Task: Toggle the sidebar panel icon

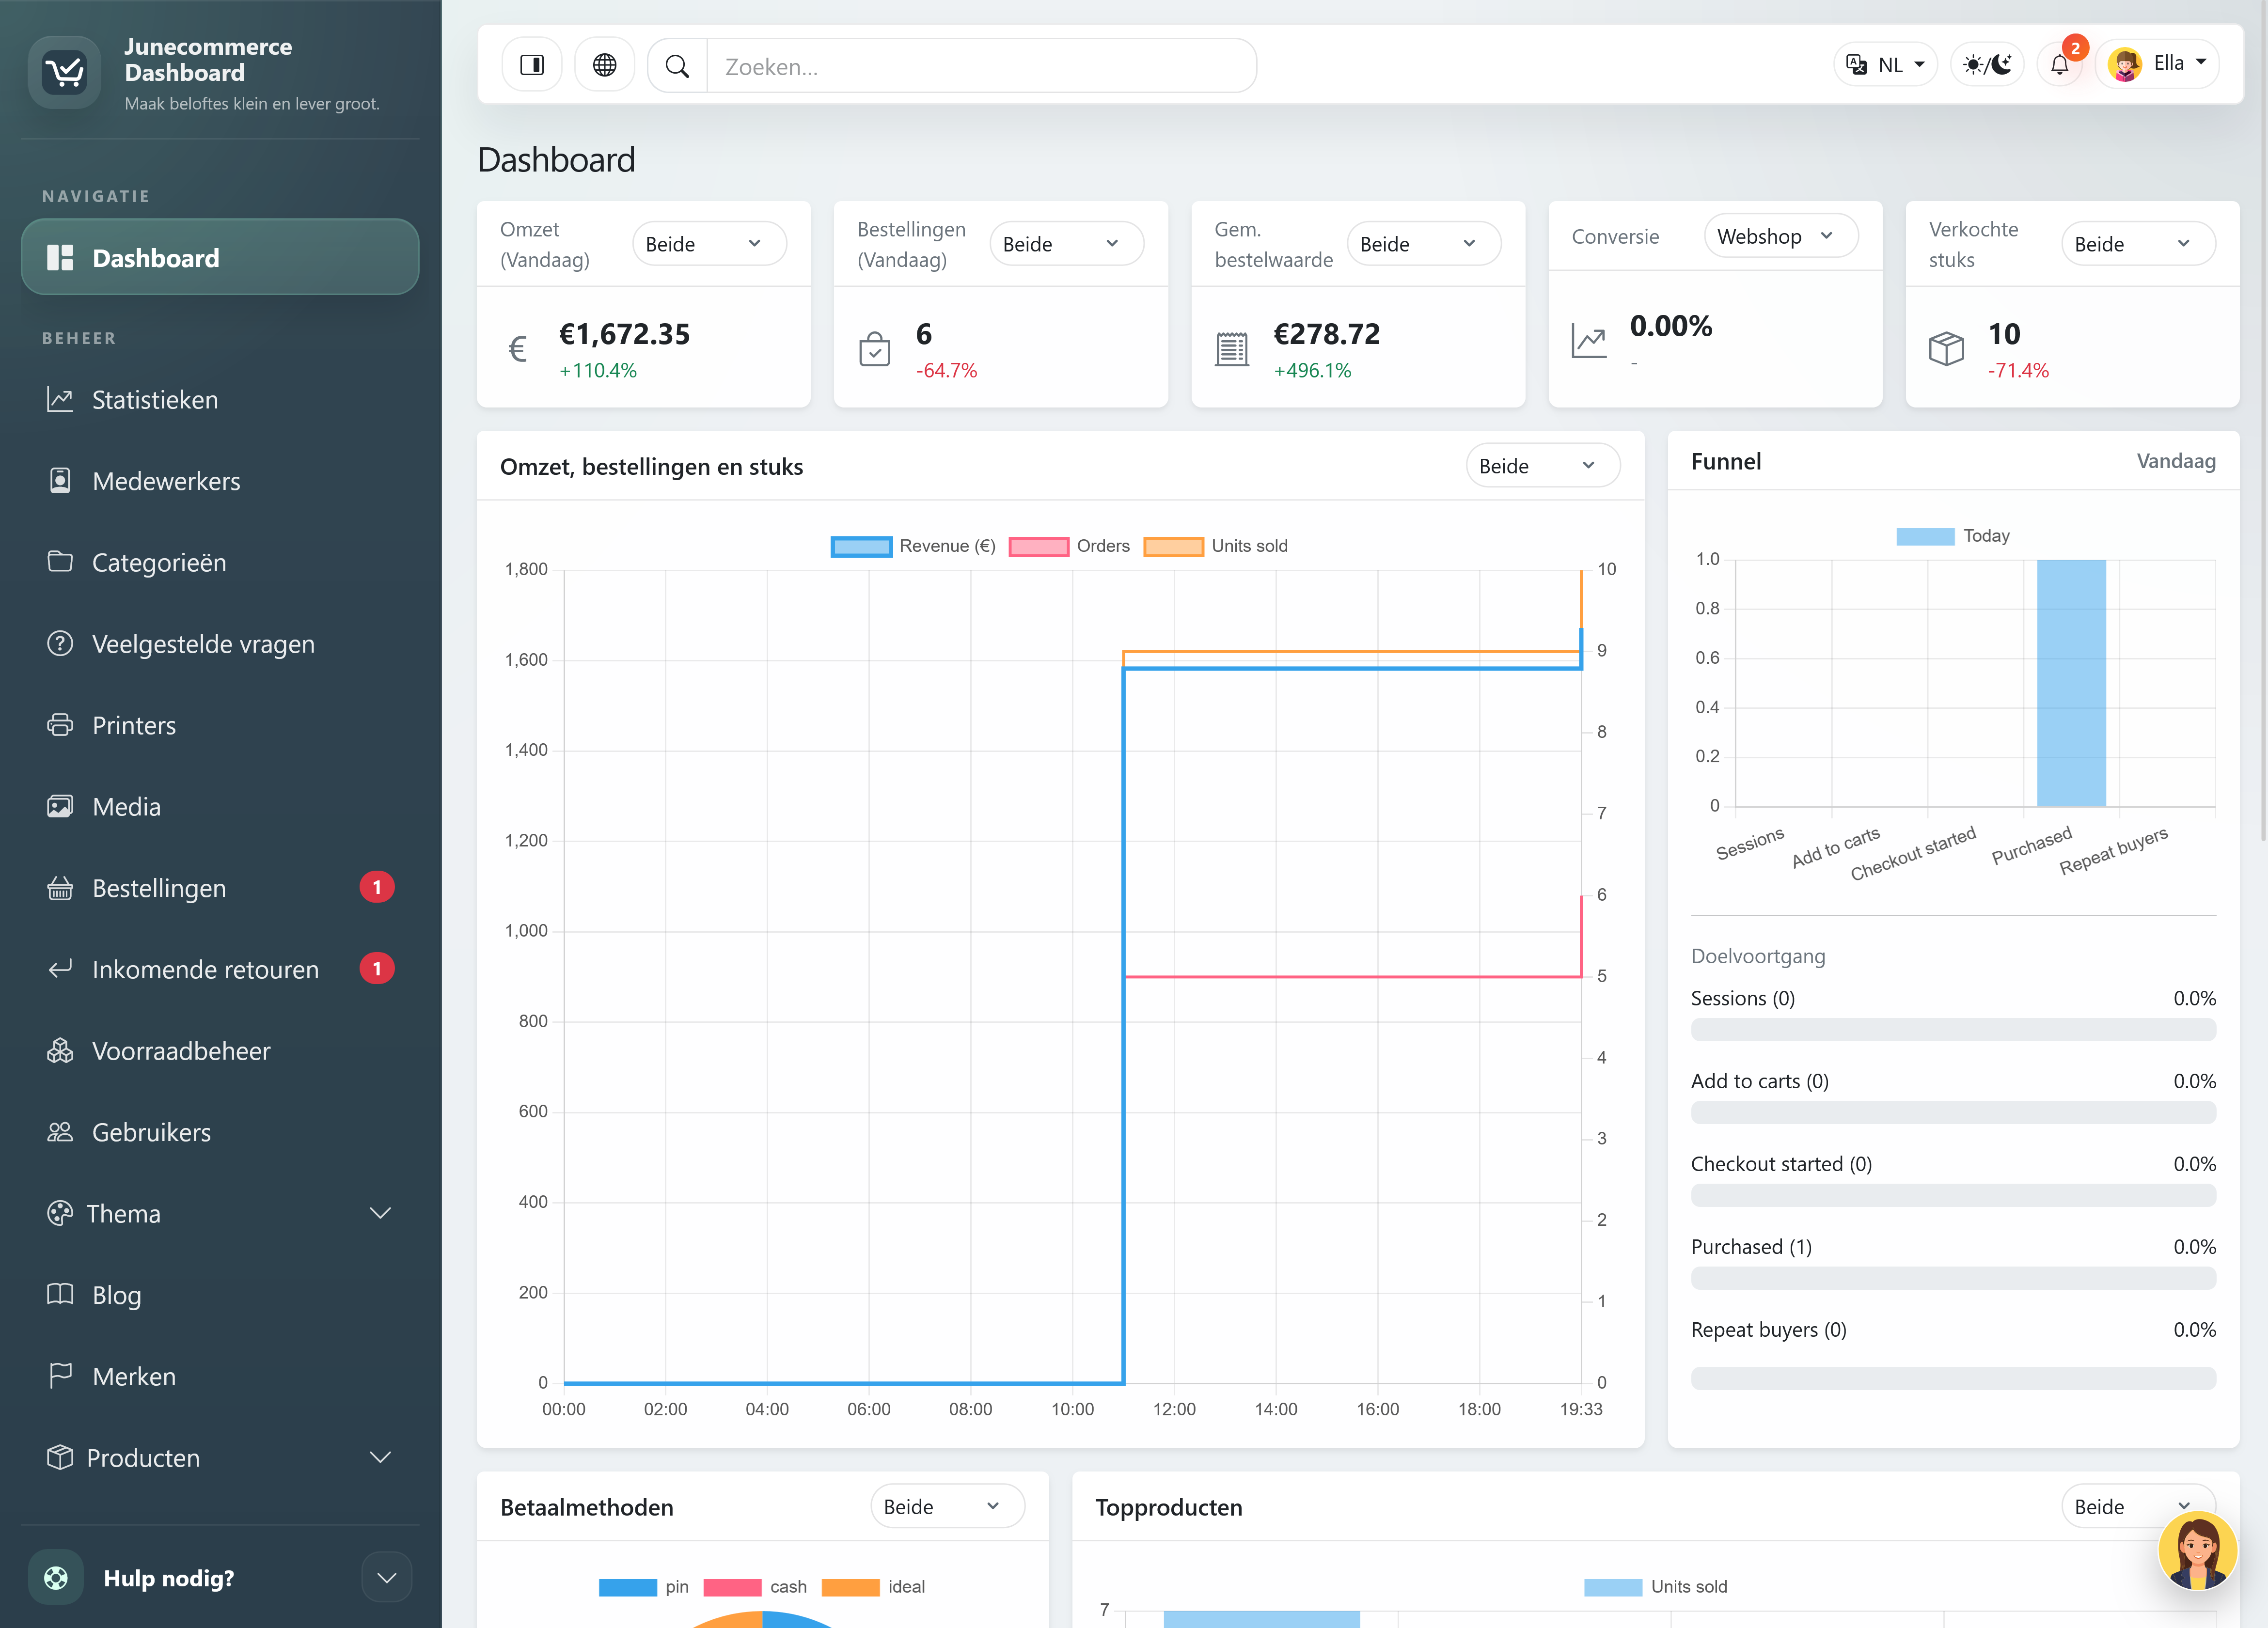Action: 532,66
